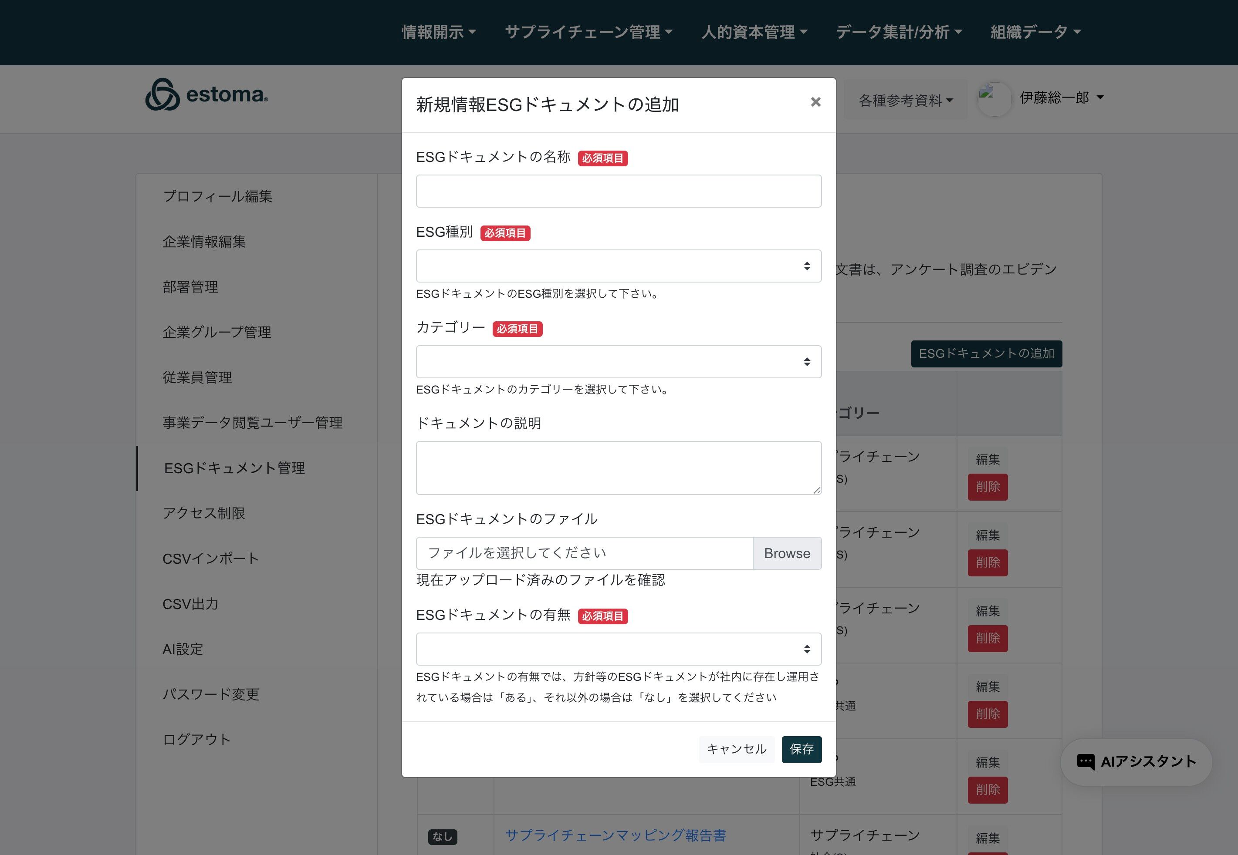
Task: Open AI設定 in the sidebar
Action: tap(183, 649)
